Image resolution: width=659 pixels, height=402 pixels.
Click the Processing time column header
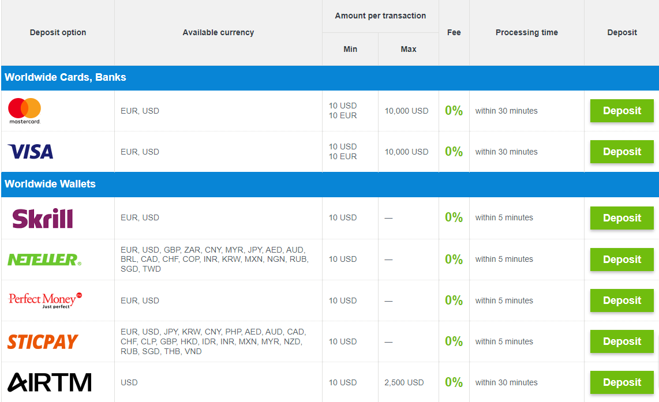(x=527, y=32)
